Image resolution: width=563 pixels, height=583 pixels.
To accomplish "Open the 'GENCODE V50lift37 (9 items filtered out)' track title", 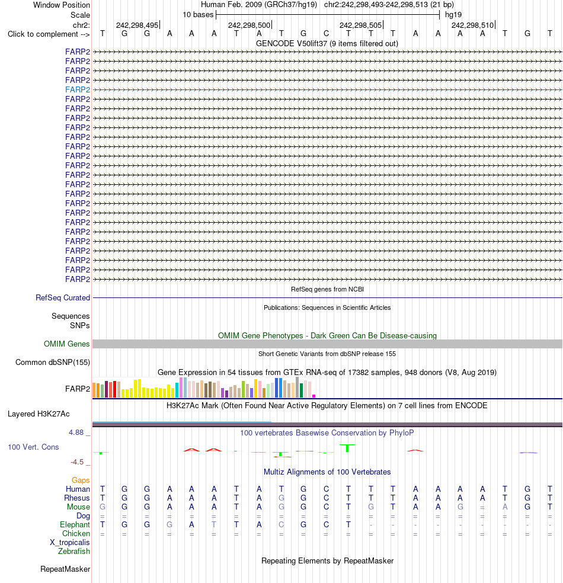I will click(x=327, y=43).
